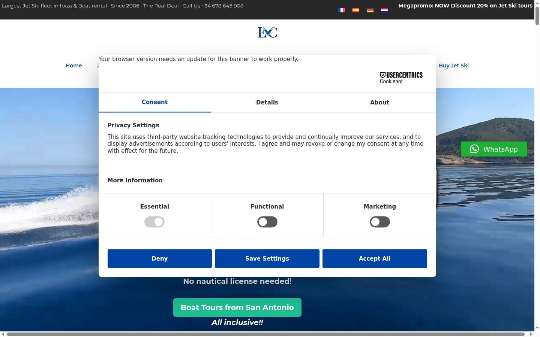Switch the site language to Dutch
This screenshot has height=337, width=540.
coord(384,10)
